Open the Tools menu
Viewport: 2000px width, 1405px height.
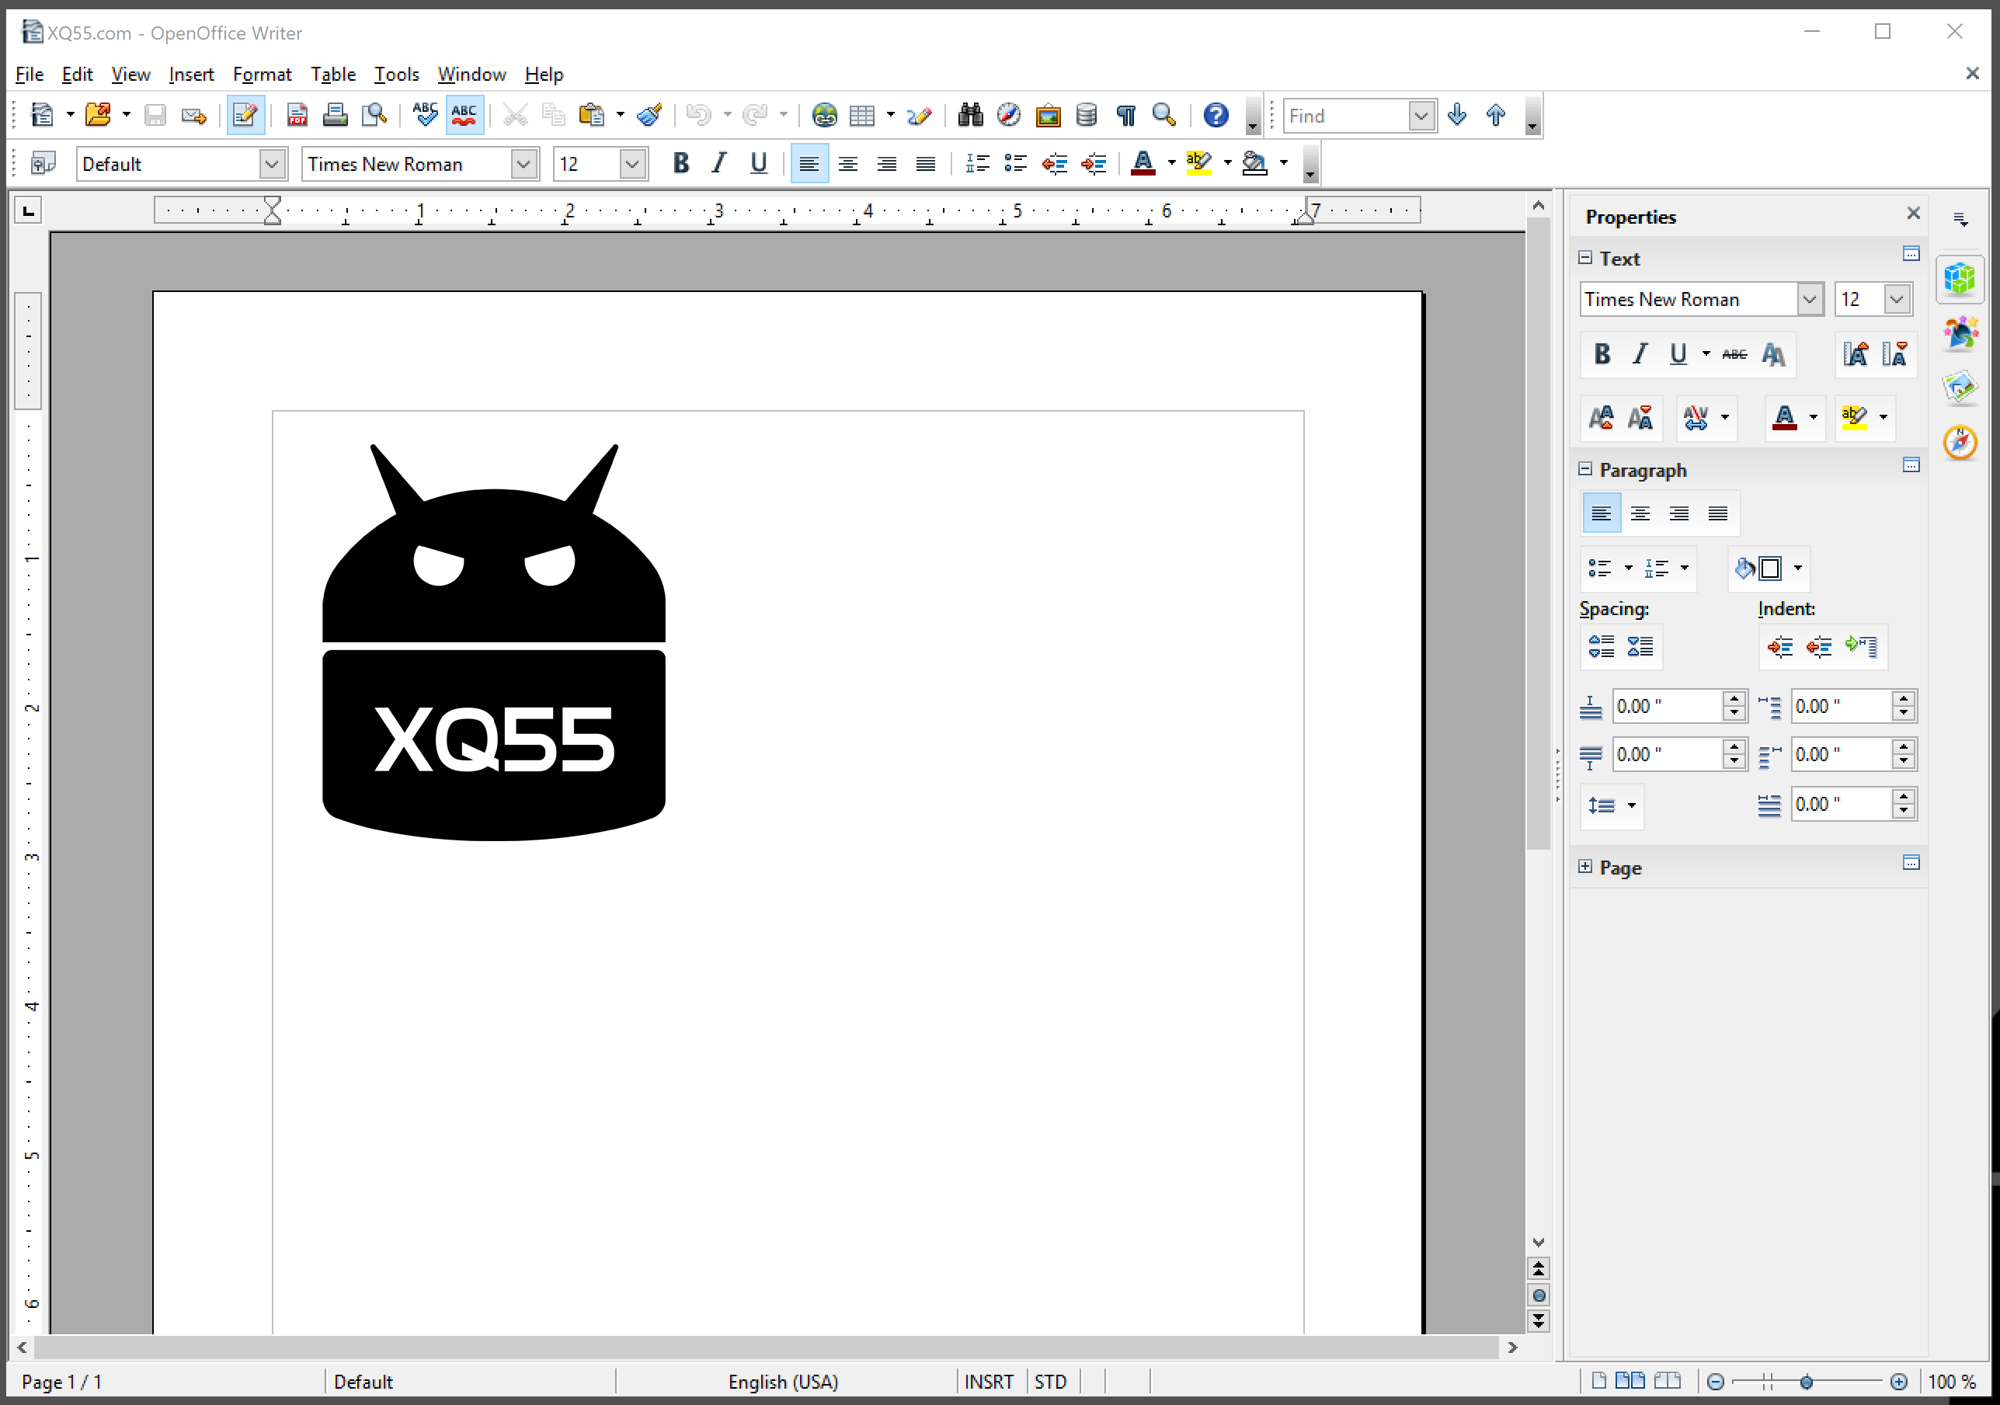[x=396, y=74]
